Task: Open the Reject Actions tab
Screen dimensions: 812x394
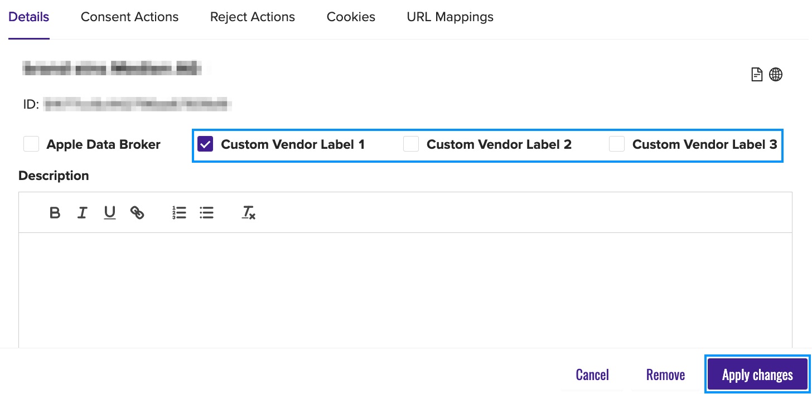Action: [x=252, y=17]
